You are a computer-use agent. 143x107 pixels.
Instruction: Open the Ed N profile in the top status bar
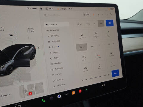coord(49,9)
